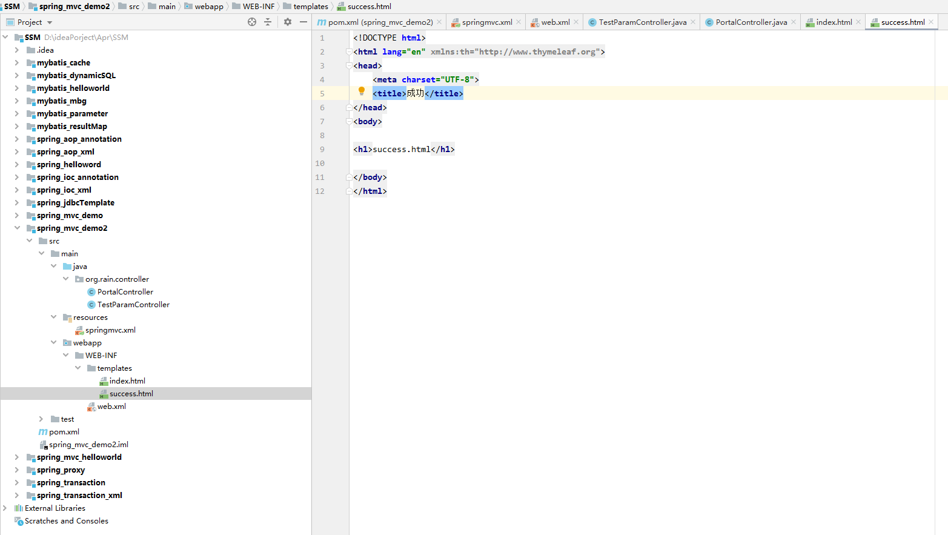
Task: Click SSM in the breadcrumb bar
Action: (12, 6)
